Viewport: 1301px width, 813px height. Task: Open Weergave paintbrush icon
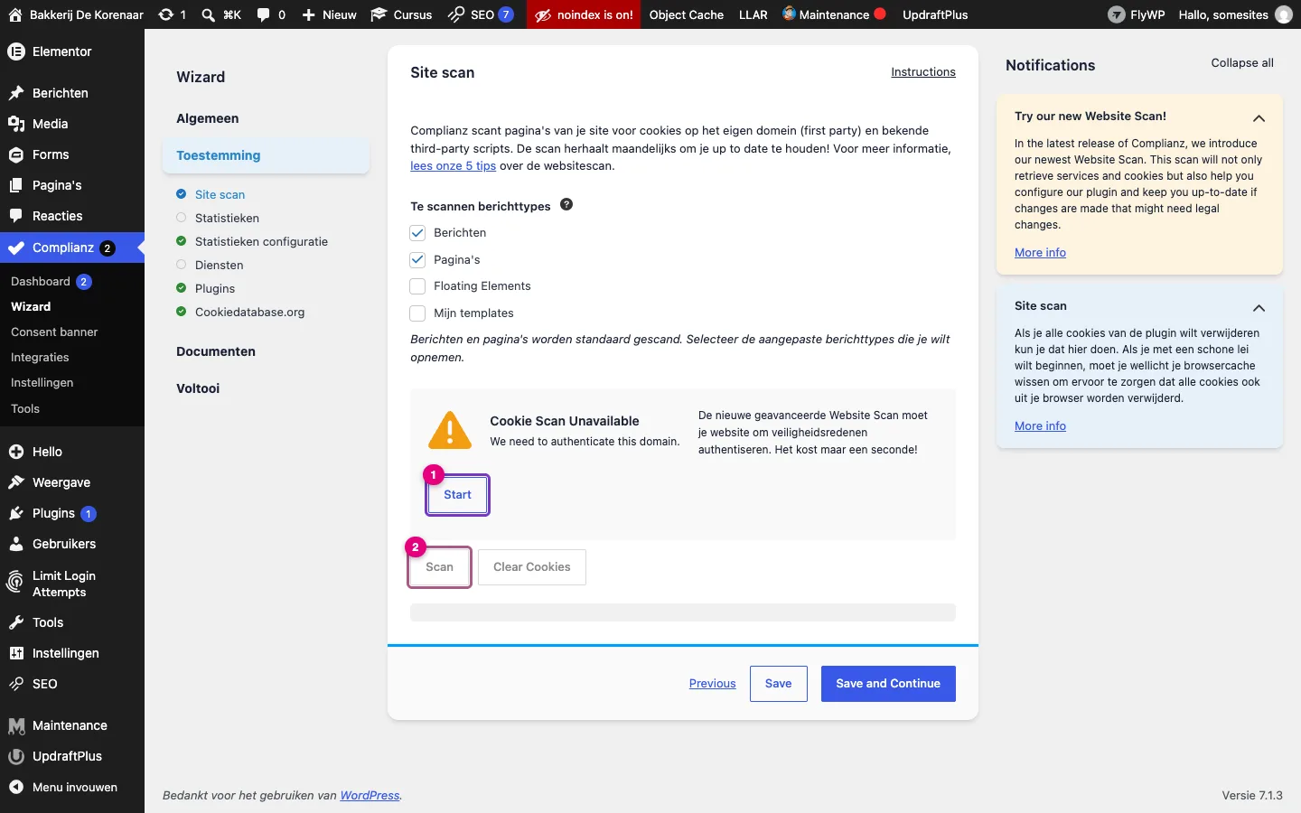click(16, 482)
